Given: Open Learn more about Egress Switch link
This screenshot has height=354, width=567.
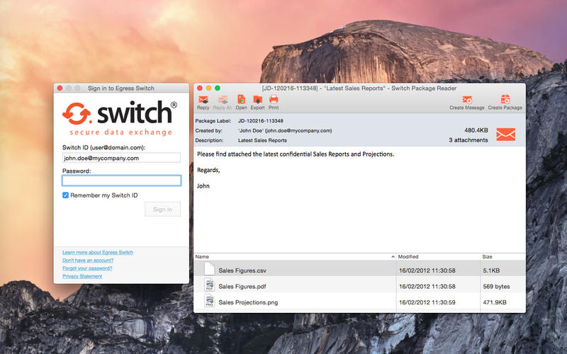Looking at the screenshot, I should 98,252.
